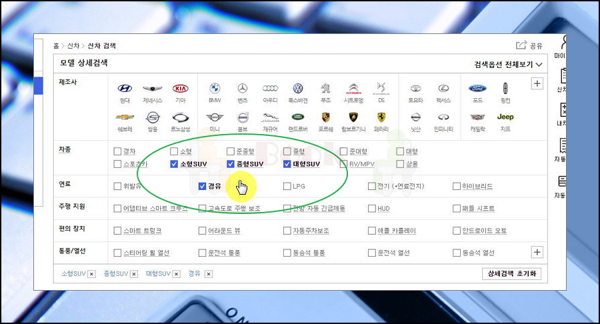Screen dimensions: 600x324
Task: Select the Cadillac (캐딜락) logo
Action: pyautogui.click(x=477, y=117)
